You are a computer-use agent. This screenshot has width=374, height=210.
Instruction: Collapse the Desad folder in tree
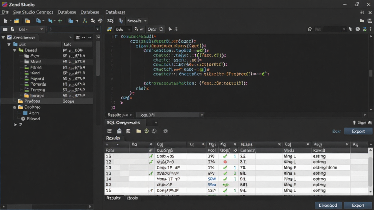pyautogui.click(x=15, y=50)
